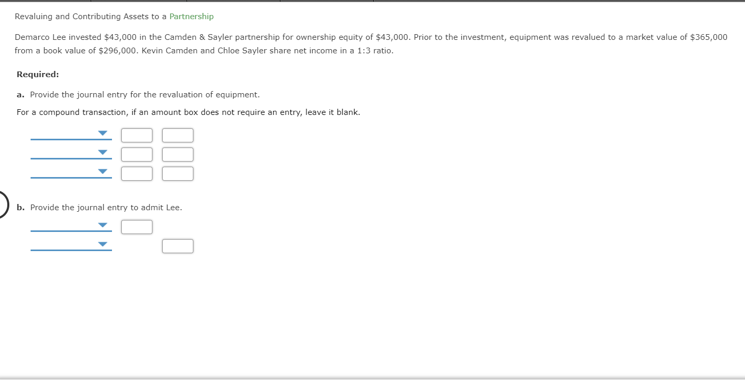Click the circular progress indicator at left edge
Screen dimensions: 745x380
tap(2, 204)
